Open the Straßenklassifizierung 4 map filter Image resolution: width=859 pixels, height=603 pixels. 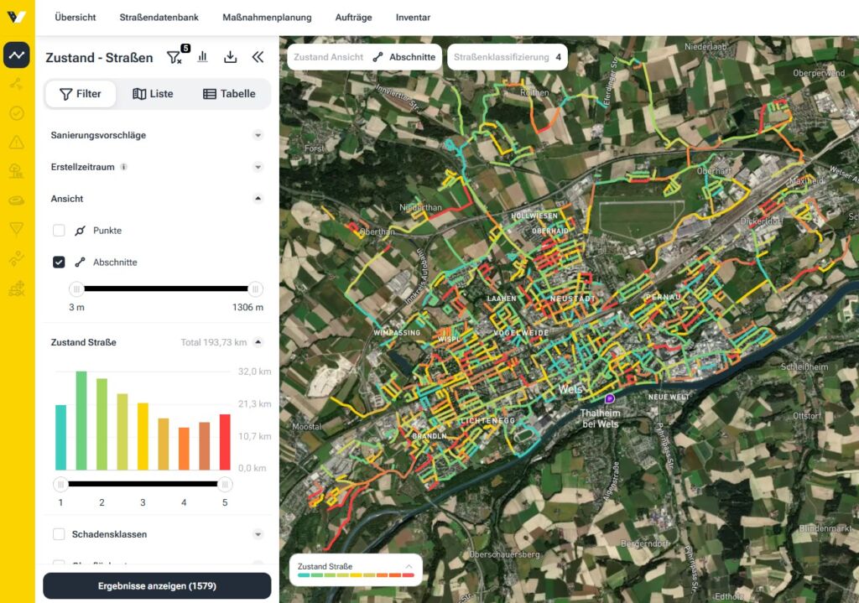[x=508, y=57]
